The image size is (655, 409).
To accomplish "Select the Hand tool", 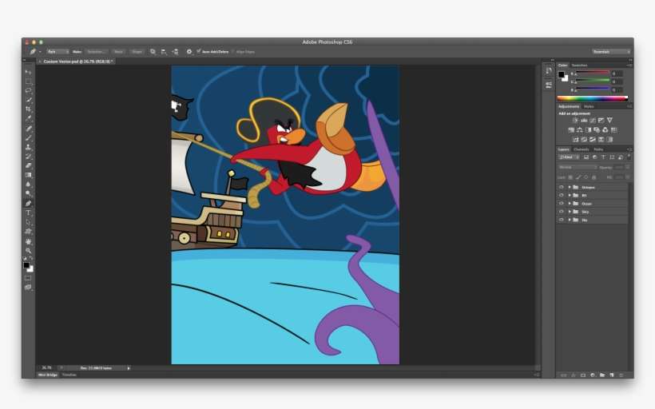I will (x=28, y=241).
